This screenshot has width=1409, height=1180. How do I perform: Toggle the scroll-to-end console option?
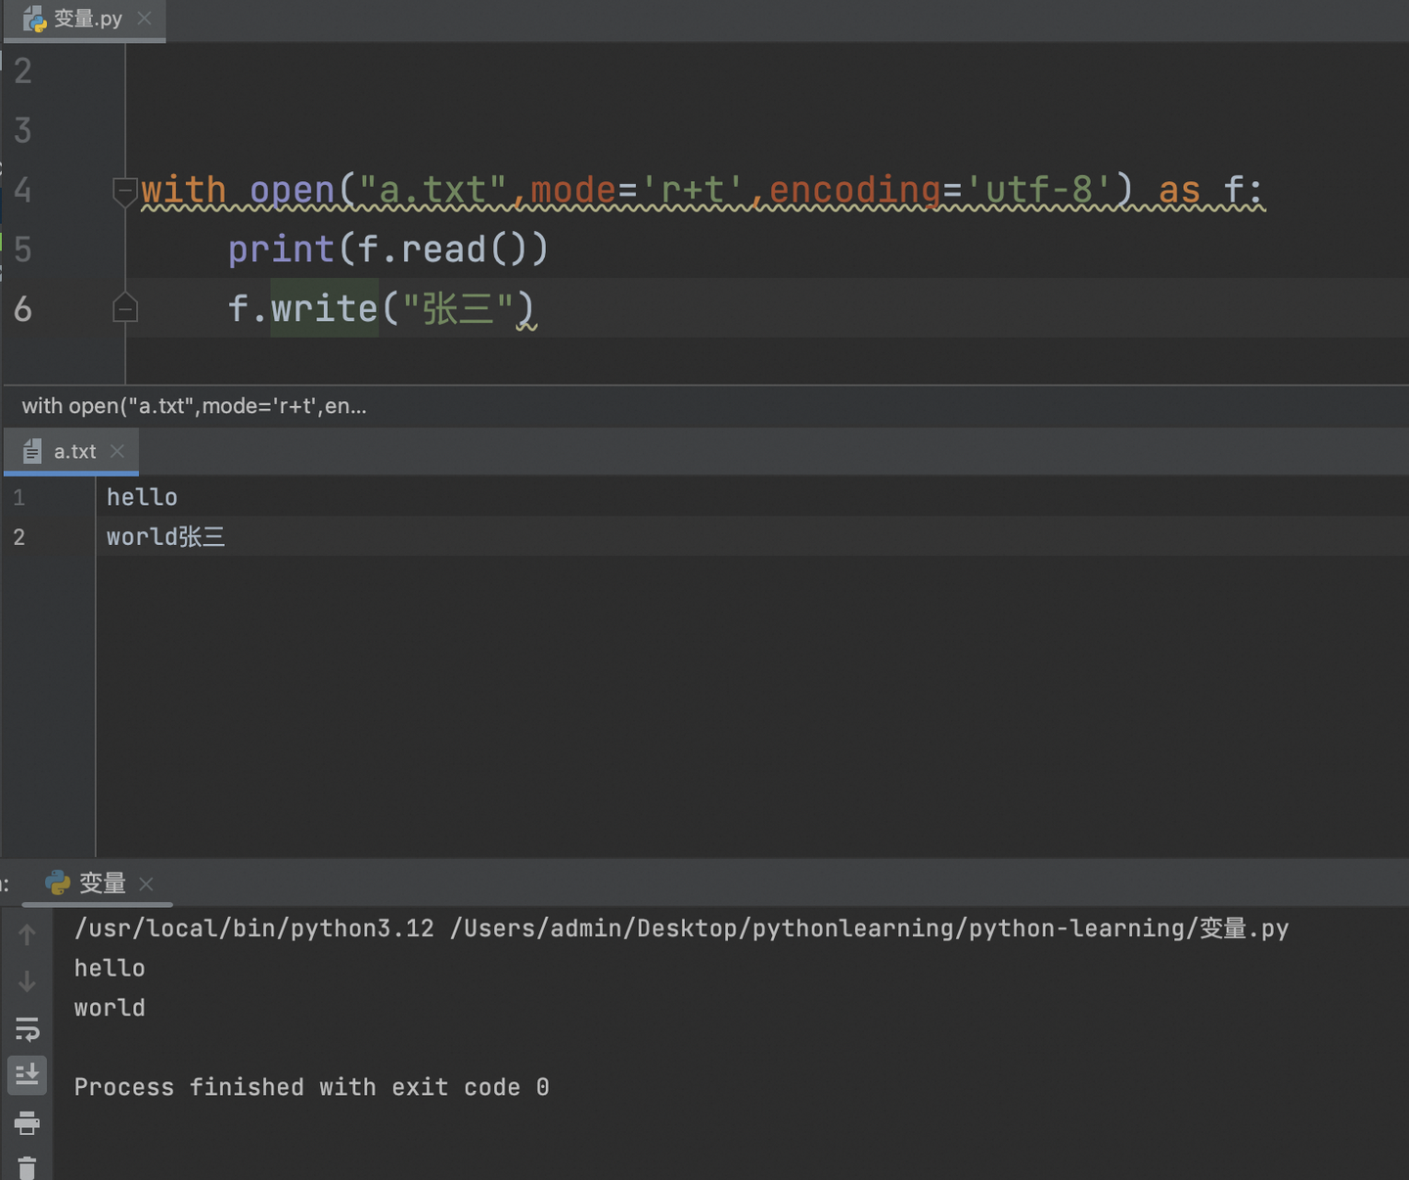click(x=26, y=1075)
